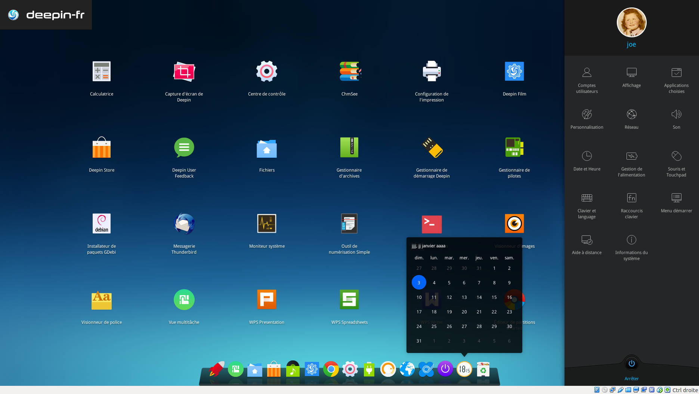The width and height of the screenshot is (699, 394).
Task: Open Deepin Store in the launcher grid
Action: pyautogui.click(x=102, y=147)
